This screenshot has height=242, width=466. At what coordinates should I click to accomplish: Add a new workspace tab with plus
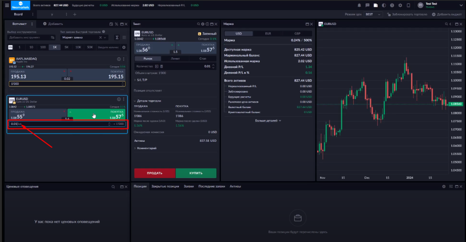[75, 14]
